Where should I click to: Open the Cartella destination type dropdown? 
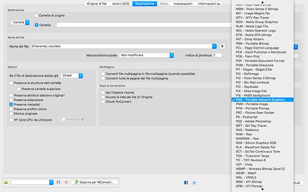pos(20,22)
